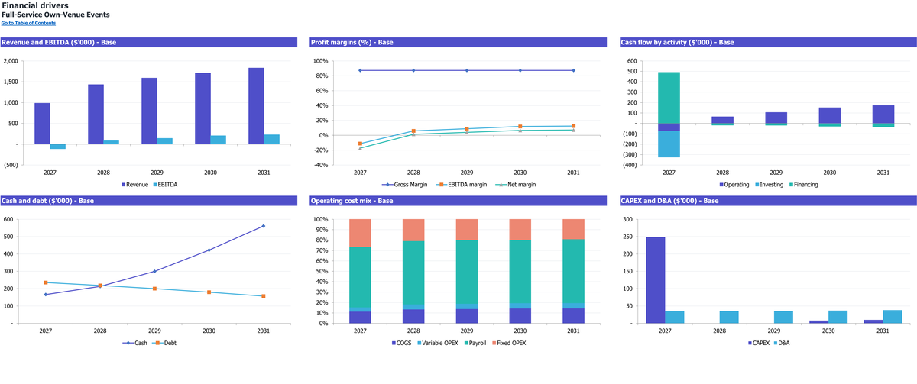The width and height of the screenshot is (917, 384).
Task: Click the 2027 Net margin triangle marker
Action: [x=360, y=148]
